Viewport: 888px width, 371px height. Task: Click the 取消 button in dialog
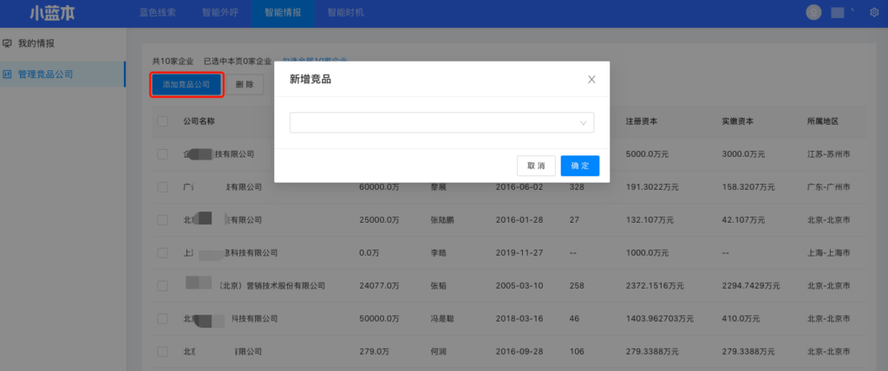[x=536, y=166]
